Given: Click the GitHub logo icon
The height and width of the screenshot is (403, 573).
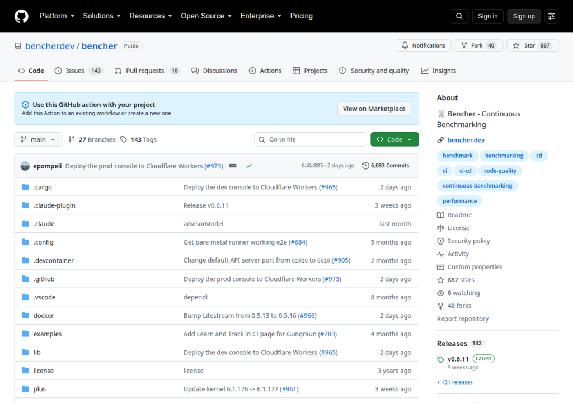Looking at the screenshot, I should click(21, 16).
